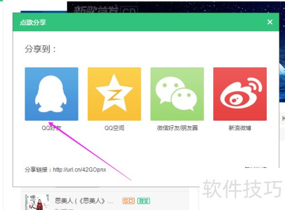Screen dimensions: 285x210
Task: Click the SQ quality badge
Action: (128, 201)
